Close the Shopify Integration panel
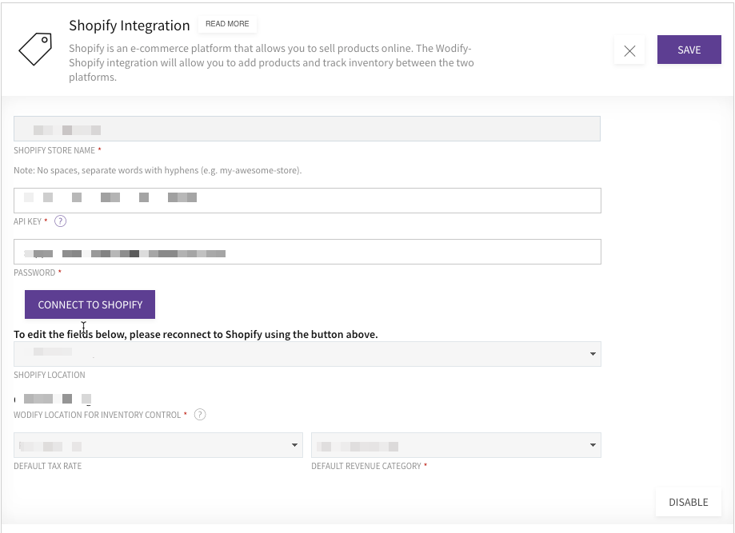The width and height of the screenshot is (735, 533). point(629,50)
